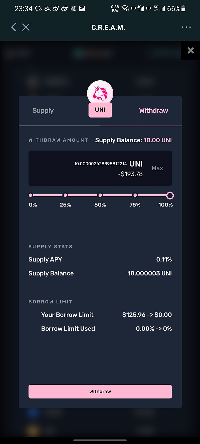Viewport: 200px width, 444px height.
Task: Tap the back arrow in header
Action: pyautogui.click(x=13, y=27)
